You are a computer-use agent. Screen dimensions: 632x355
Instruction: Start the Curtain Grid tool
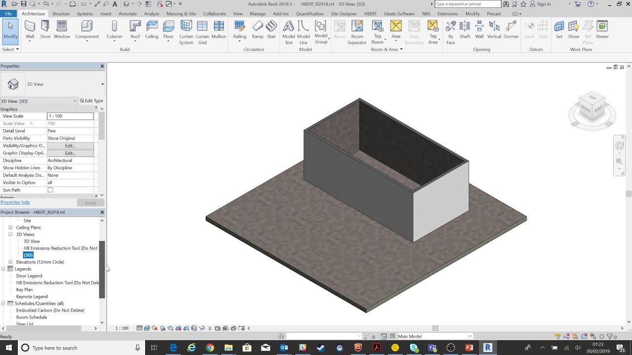202,33
